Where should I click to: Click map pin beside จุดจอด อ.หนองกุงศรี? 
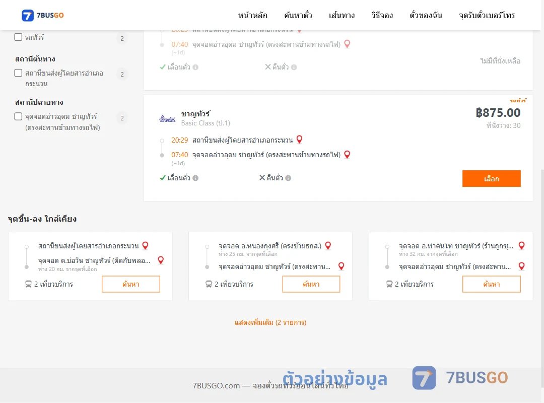[328, 246]
